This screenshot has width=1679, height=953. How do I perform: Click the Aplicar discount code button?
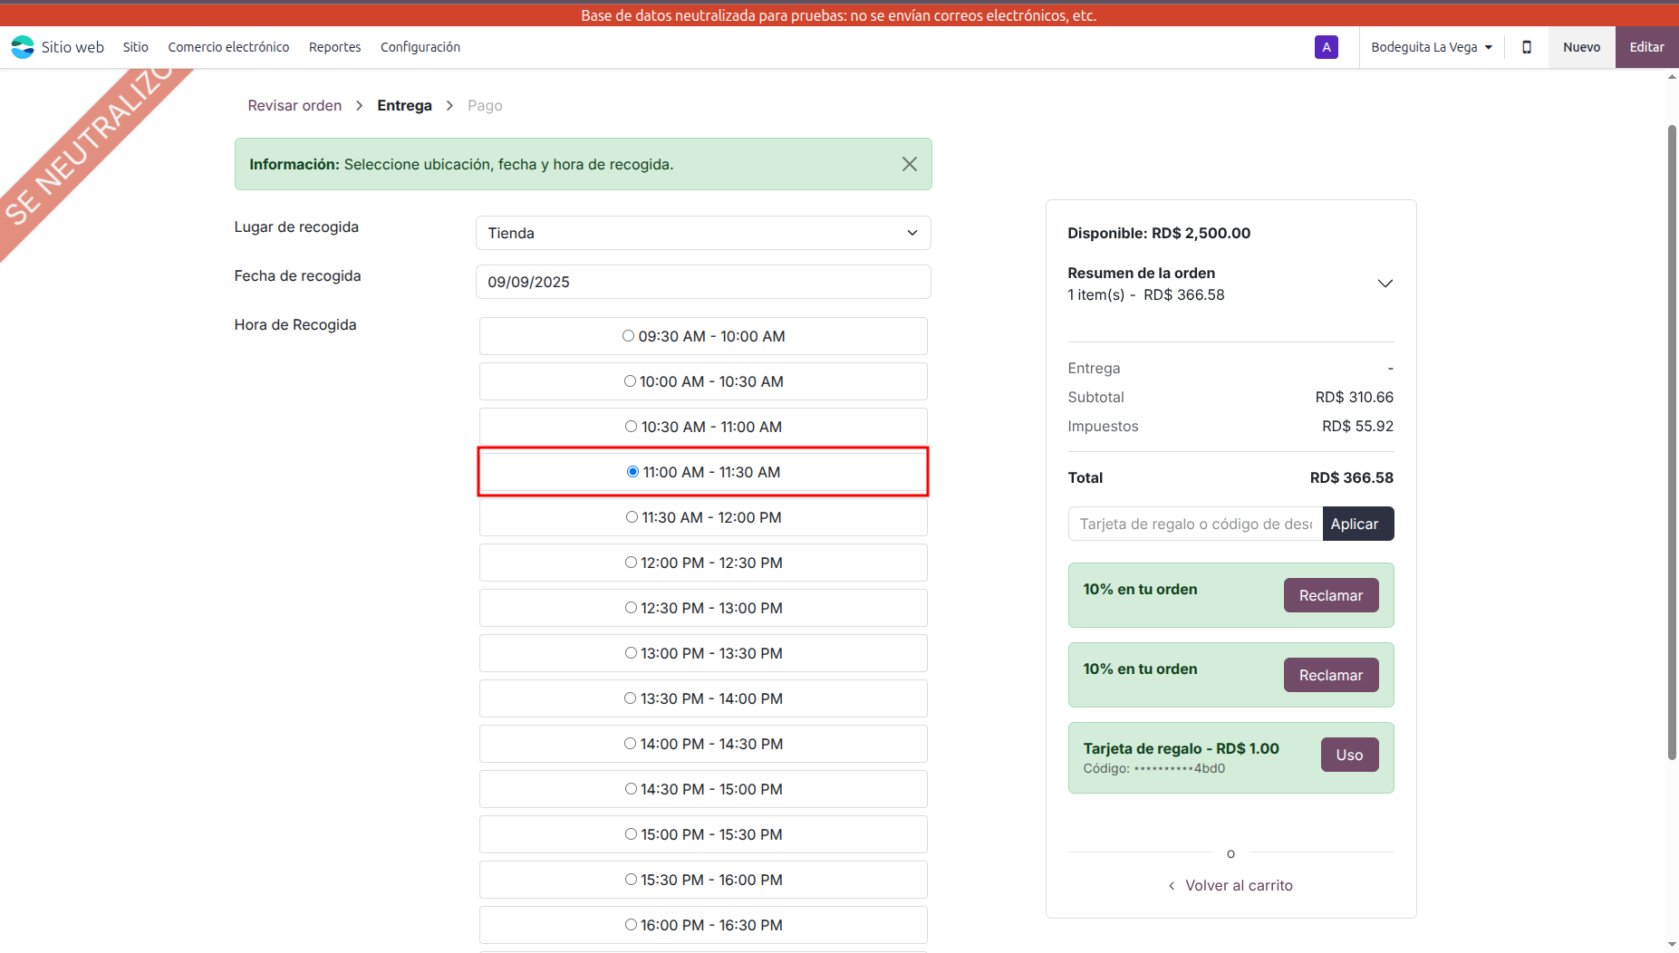click(1356, 524)
